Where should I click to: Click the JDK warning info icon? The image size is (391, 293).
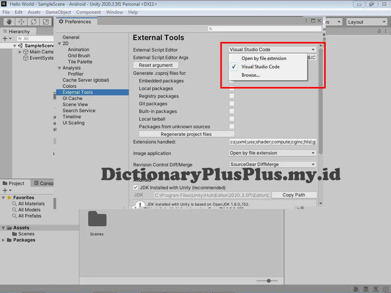point(140,205)
